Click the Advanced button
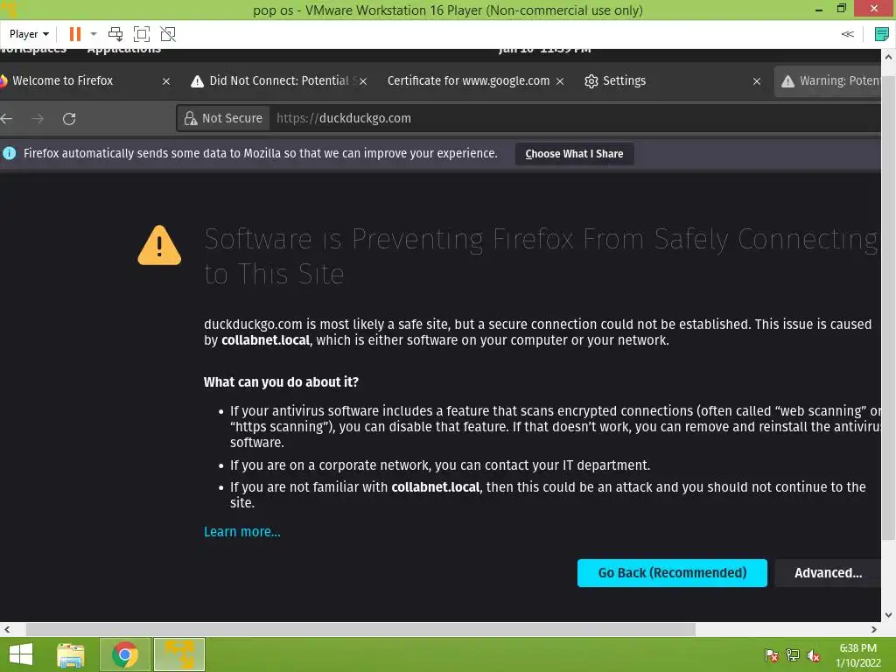 [828, 572]
